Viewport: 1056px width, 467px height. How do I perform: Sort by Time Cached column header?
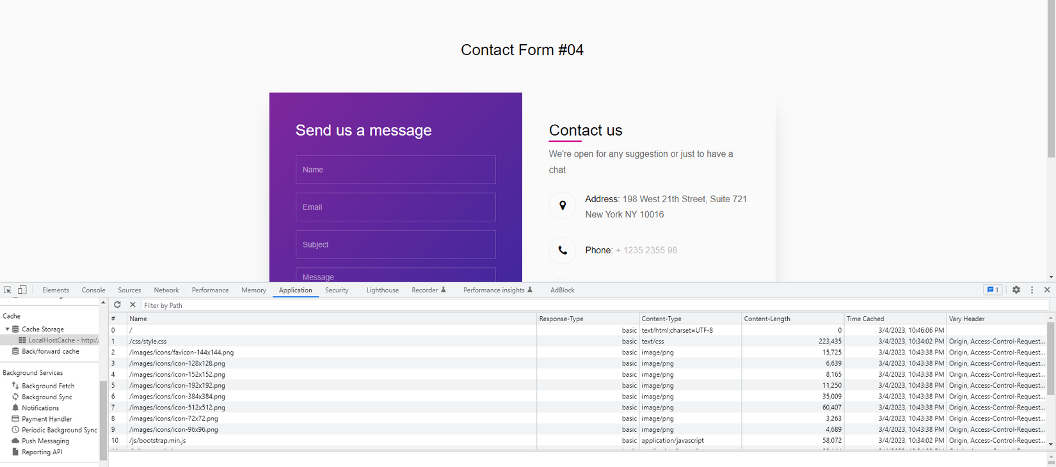895,319
